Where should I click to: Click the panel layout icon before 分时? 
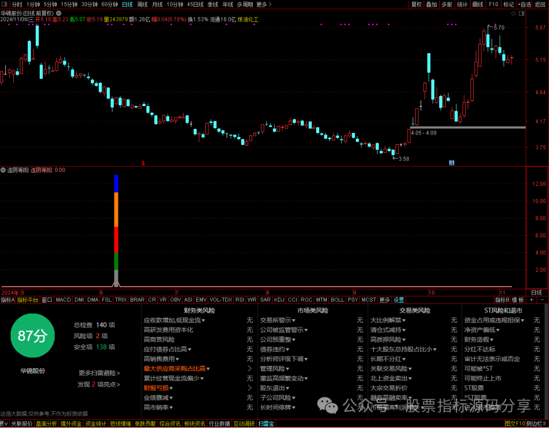pyautogui.click(x=5, y=5)
